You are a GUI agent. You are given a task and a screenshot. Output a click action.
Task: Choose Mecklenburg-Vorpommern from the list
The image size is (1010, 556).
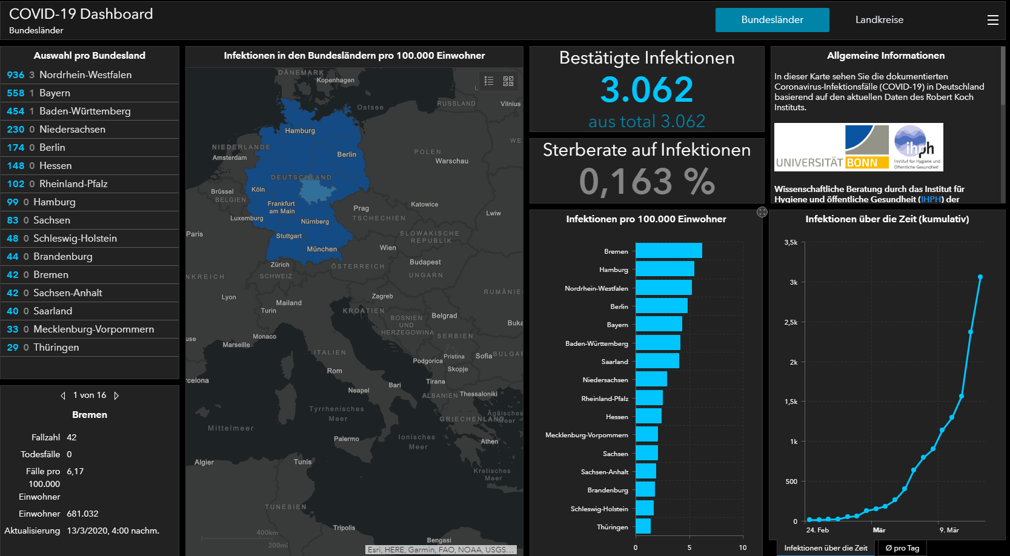[x=90, y=329]
